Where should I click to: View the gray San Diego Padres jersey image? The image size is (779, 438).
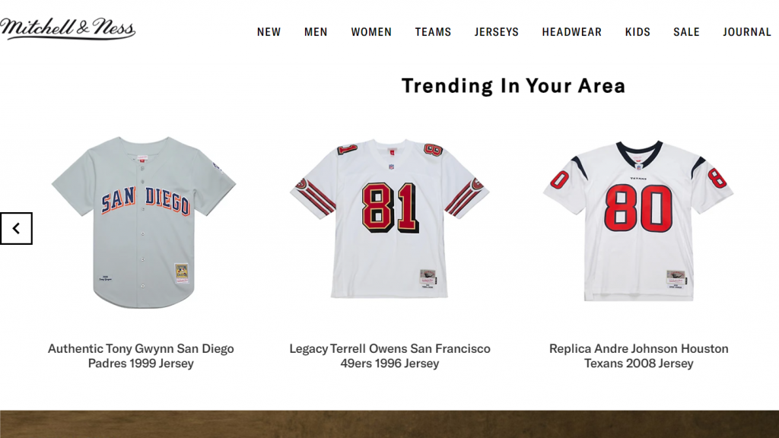pyautogui.click(x=144, y=222)
